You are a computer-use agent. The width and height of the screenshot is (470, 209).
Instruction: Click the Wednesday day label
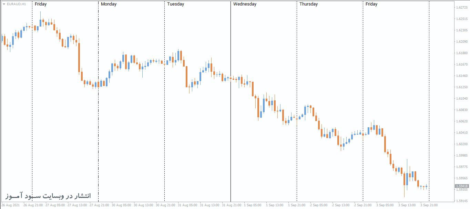tap(245, 4)
